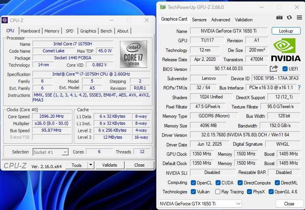The image size is (305, 210).
Task: Switch to the Sensors tab in GPU-Z
Action: 199,20
